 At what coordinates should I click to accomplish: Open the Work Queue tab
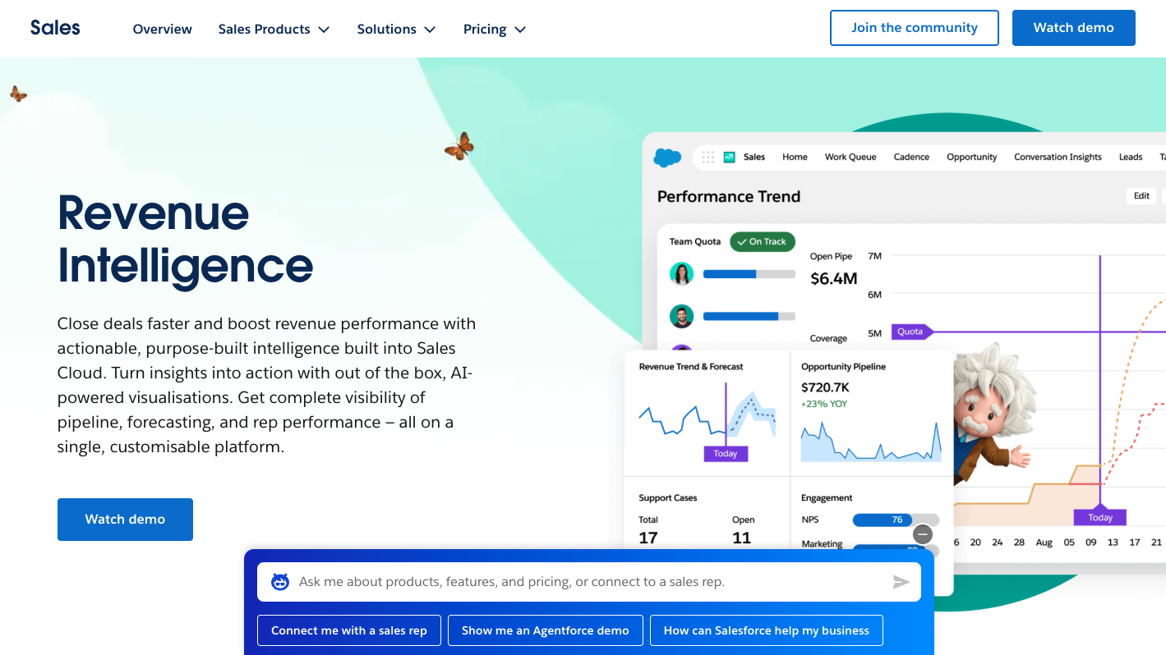[x=850, y=157]
